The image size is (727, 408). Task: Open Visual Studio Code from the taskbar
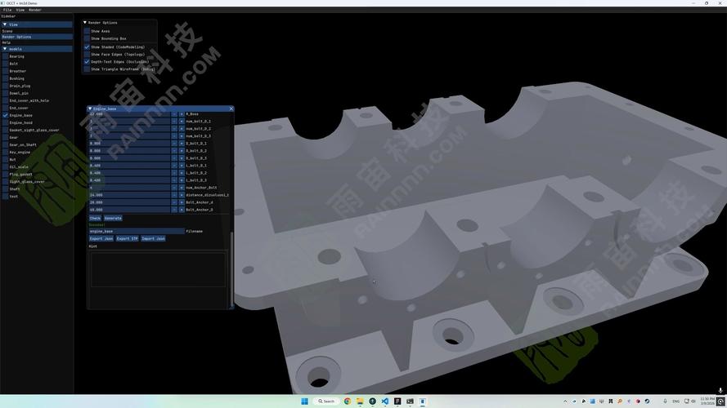coord(385,401)
